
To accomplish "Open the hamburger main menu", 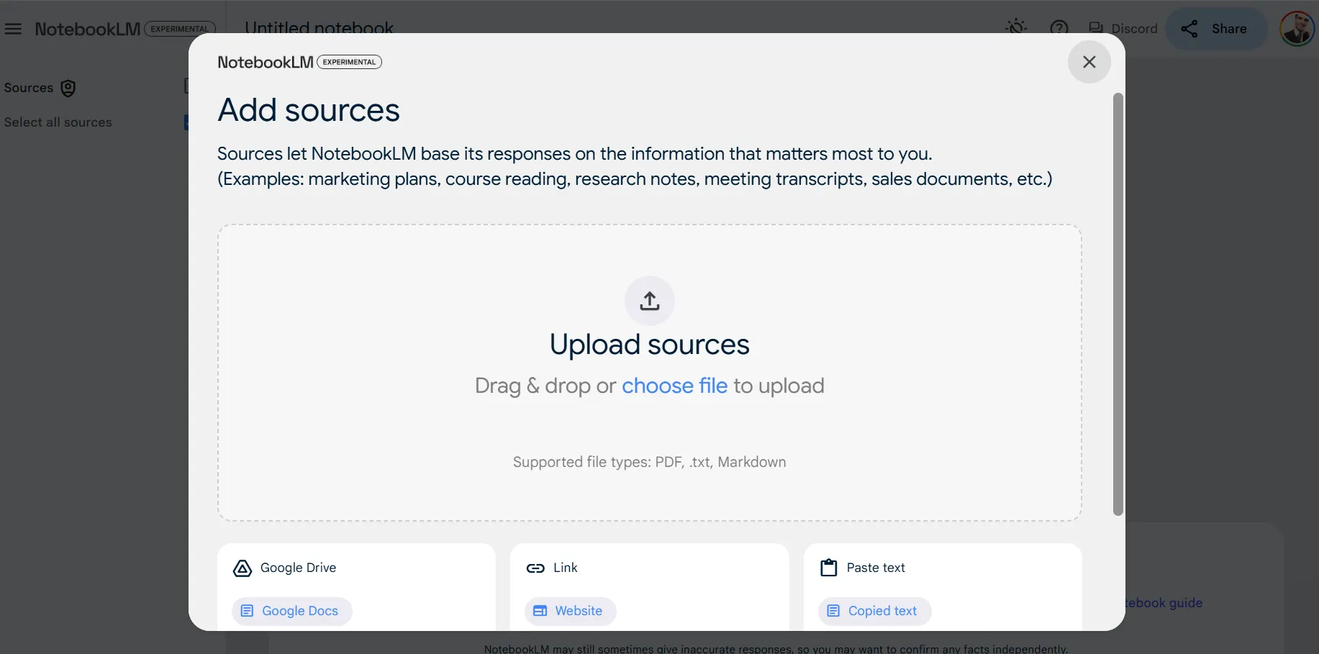I will point(13,29).
